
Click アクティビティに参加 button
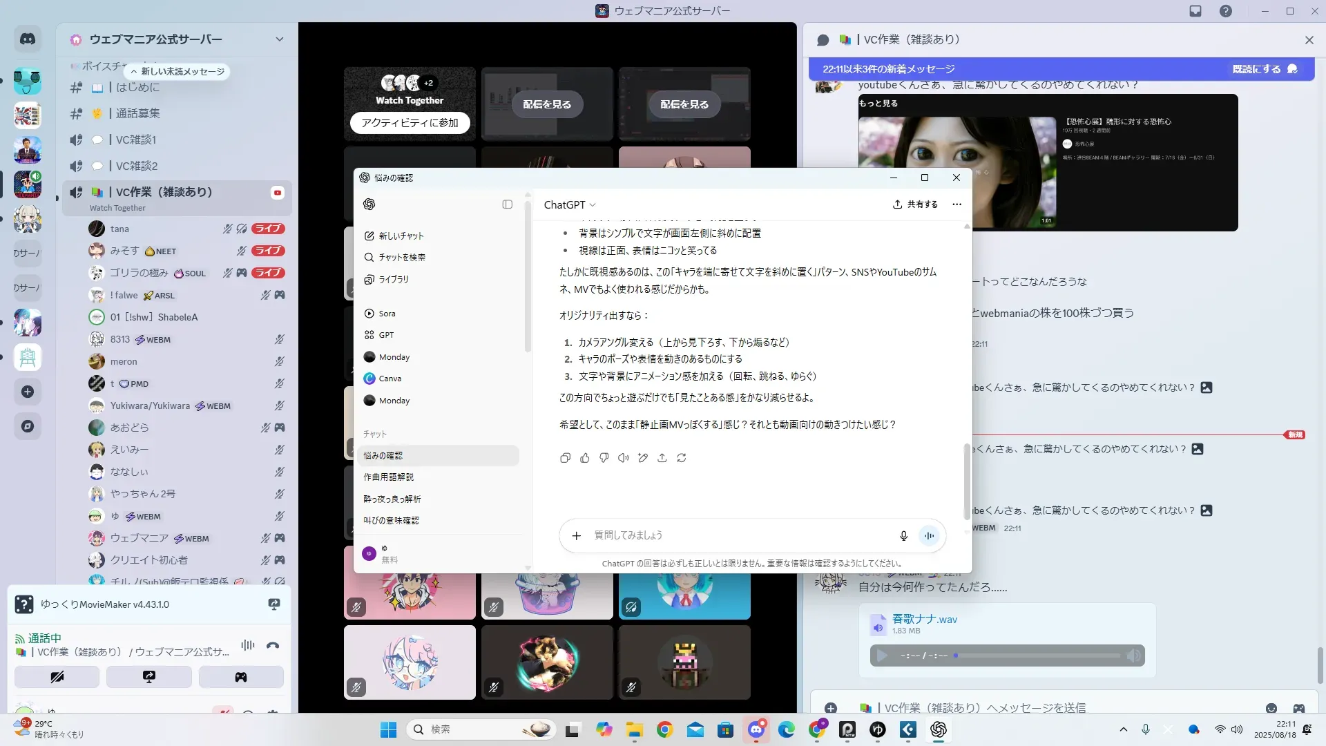coord(410,123)
